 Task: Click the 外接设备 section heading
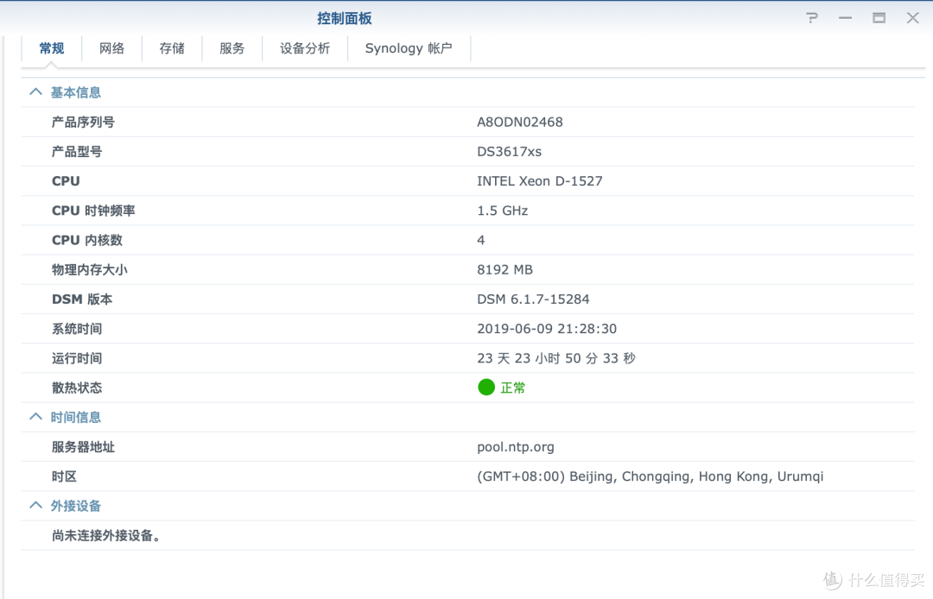pos(75,506)
